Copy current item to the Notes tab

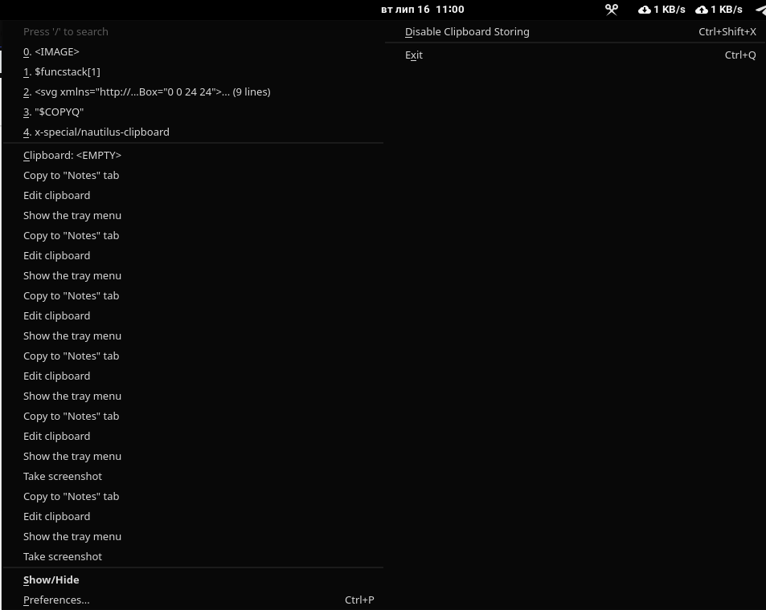click(x=71, y=175)
